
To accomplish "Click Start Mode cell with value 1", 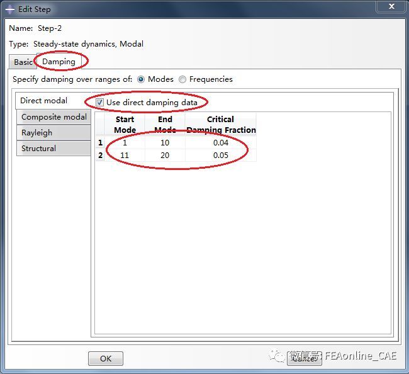I will [125, 143].
